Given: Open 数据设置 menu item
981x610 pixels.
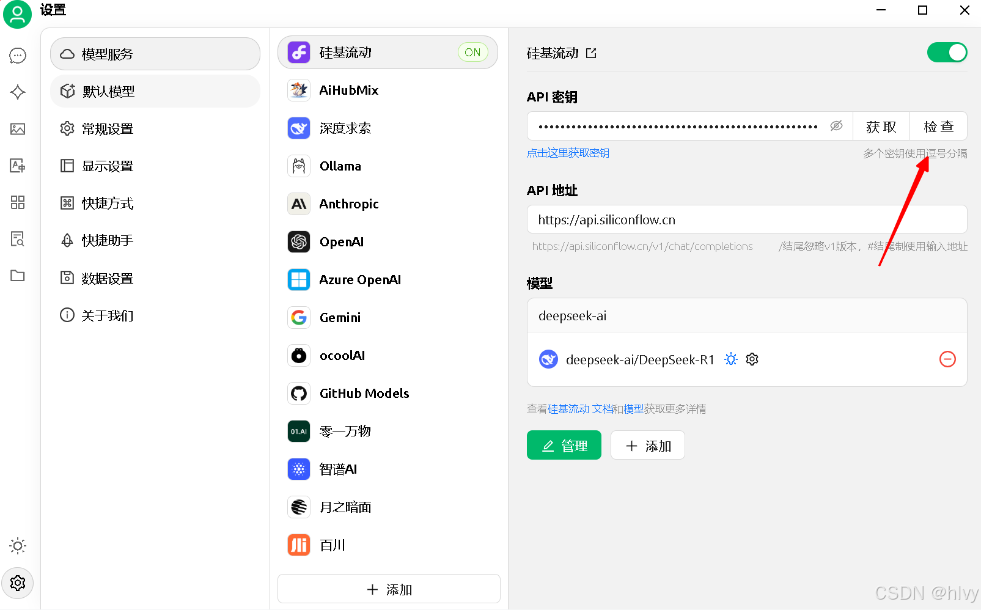Looking at the screenshot, I should pyautogui.click(x=155, y=279).
